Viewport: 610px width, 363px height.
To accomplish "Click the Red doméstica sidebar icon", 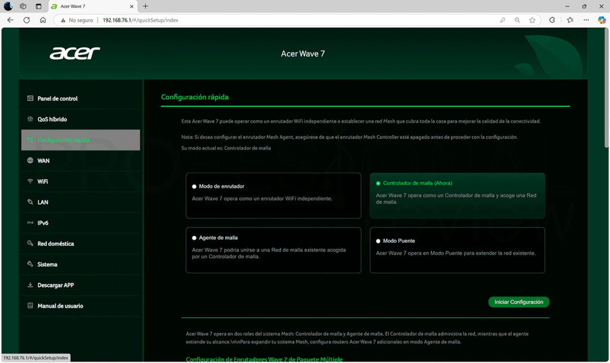I will (30, 243).
